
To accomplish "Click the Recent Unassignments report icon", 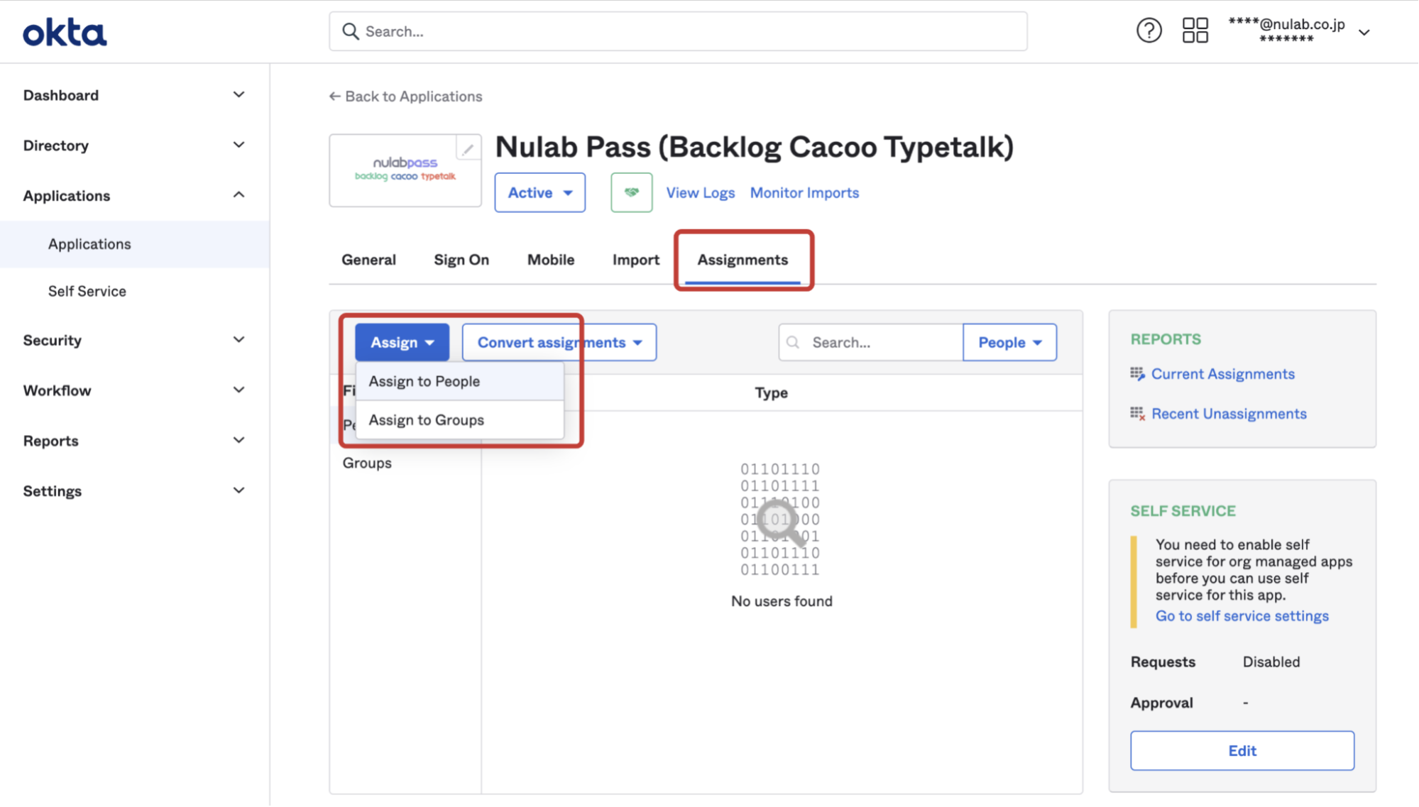I will tap(1137, 414).
